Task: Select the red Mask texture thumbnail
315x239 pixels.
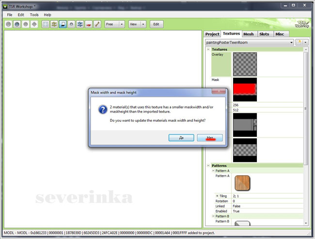Action: [x=245, y=89]
